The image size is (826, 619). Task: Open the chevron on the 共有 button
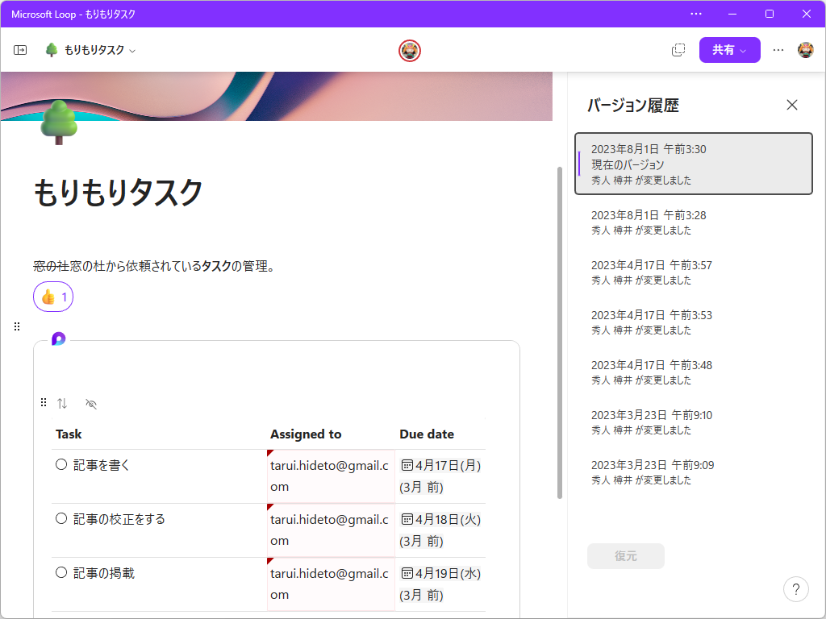click(x=743, y=49)
